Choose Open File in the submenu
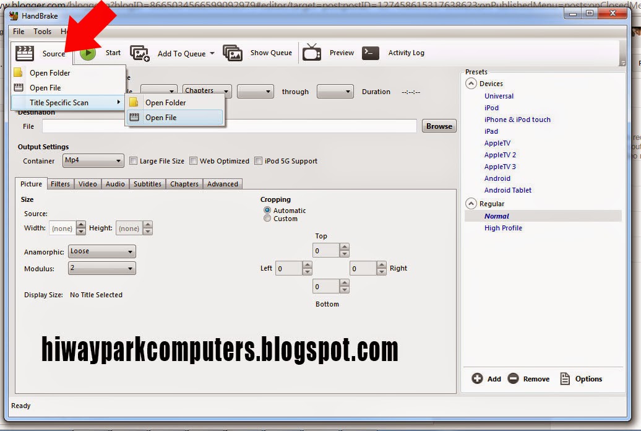The height and width of the screenshot is (431, 641). [x=175, y=118]
